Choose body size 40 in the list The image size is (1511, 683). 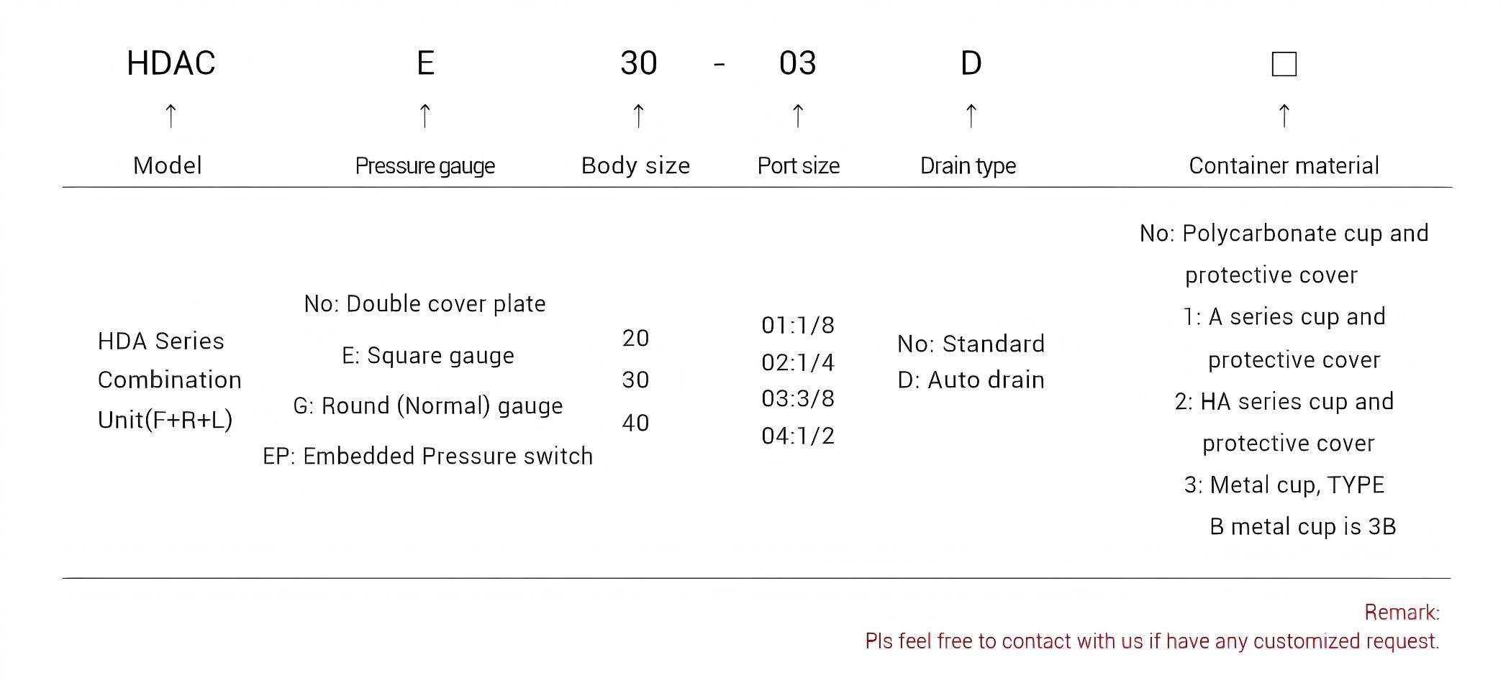point(635,423)
